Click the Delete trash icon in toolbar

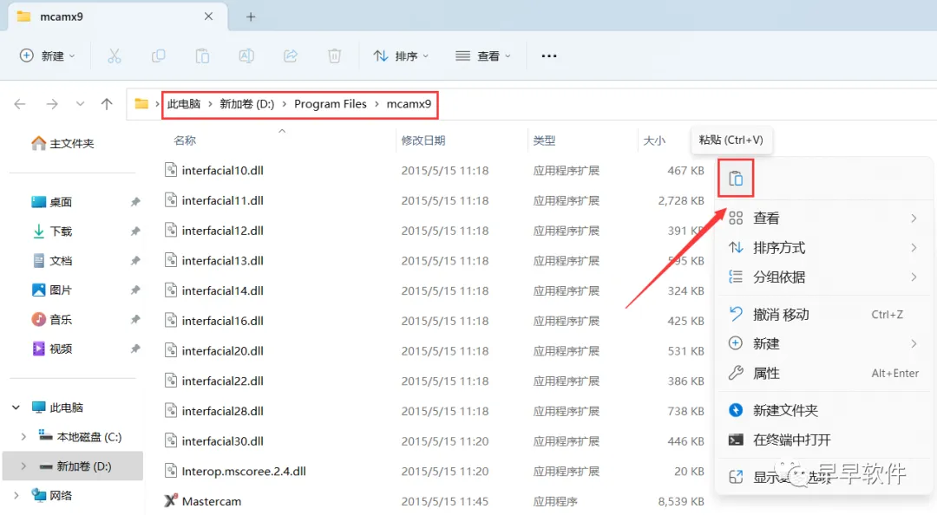[335, 56]
